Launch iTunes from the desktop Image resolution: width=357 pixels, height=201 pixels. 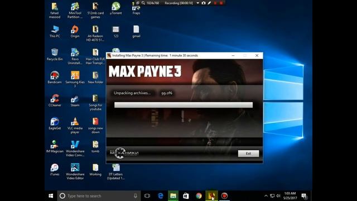55,170
